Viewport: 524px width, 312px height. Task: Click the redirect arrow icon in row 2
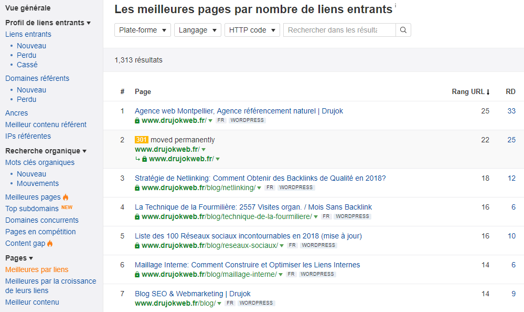pyautogui.click(x=137, y=159)
